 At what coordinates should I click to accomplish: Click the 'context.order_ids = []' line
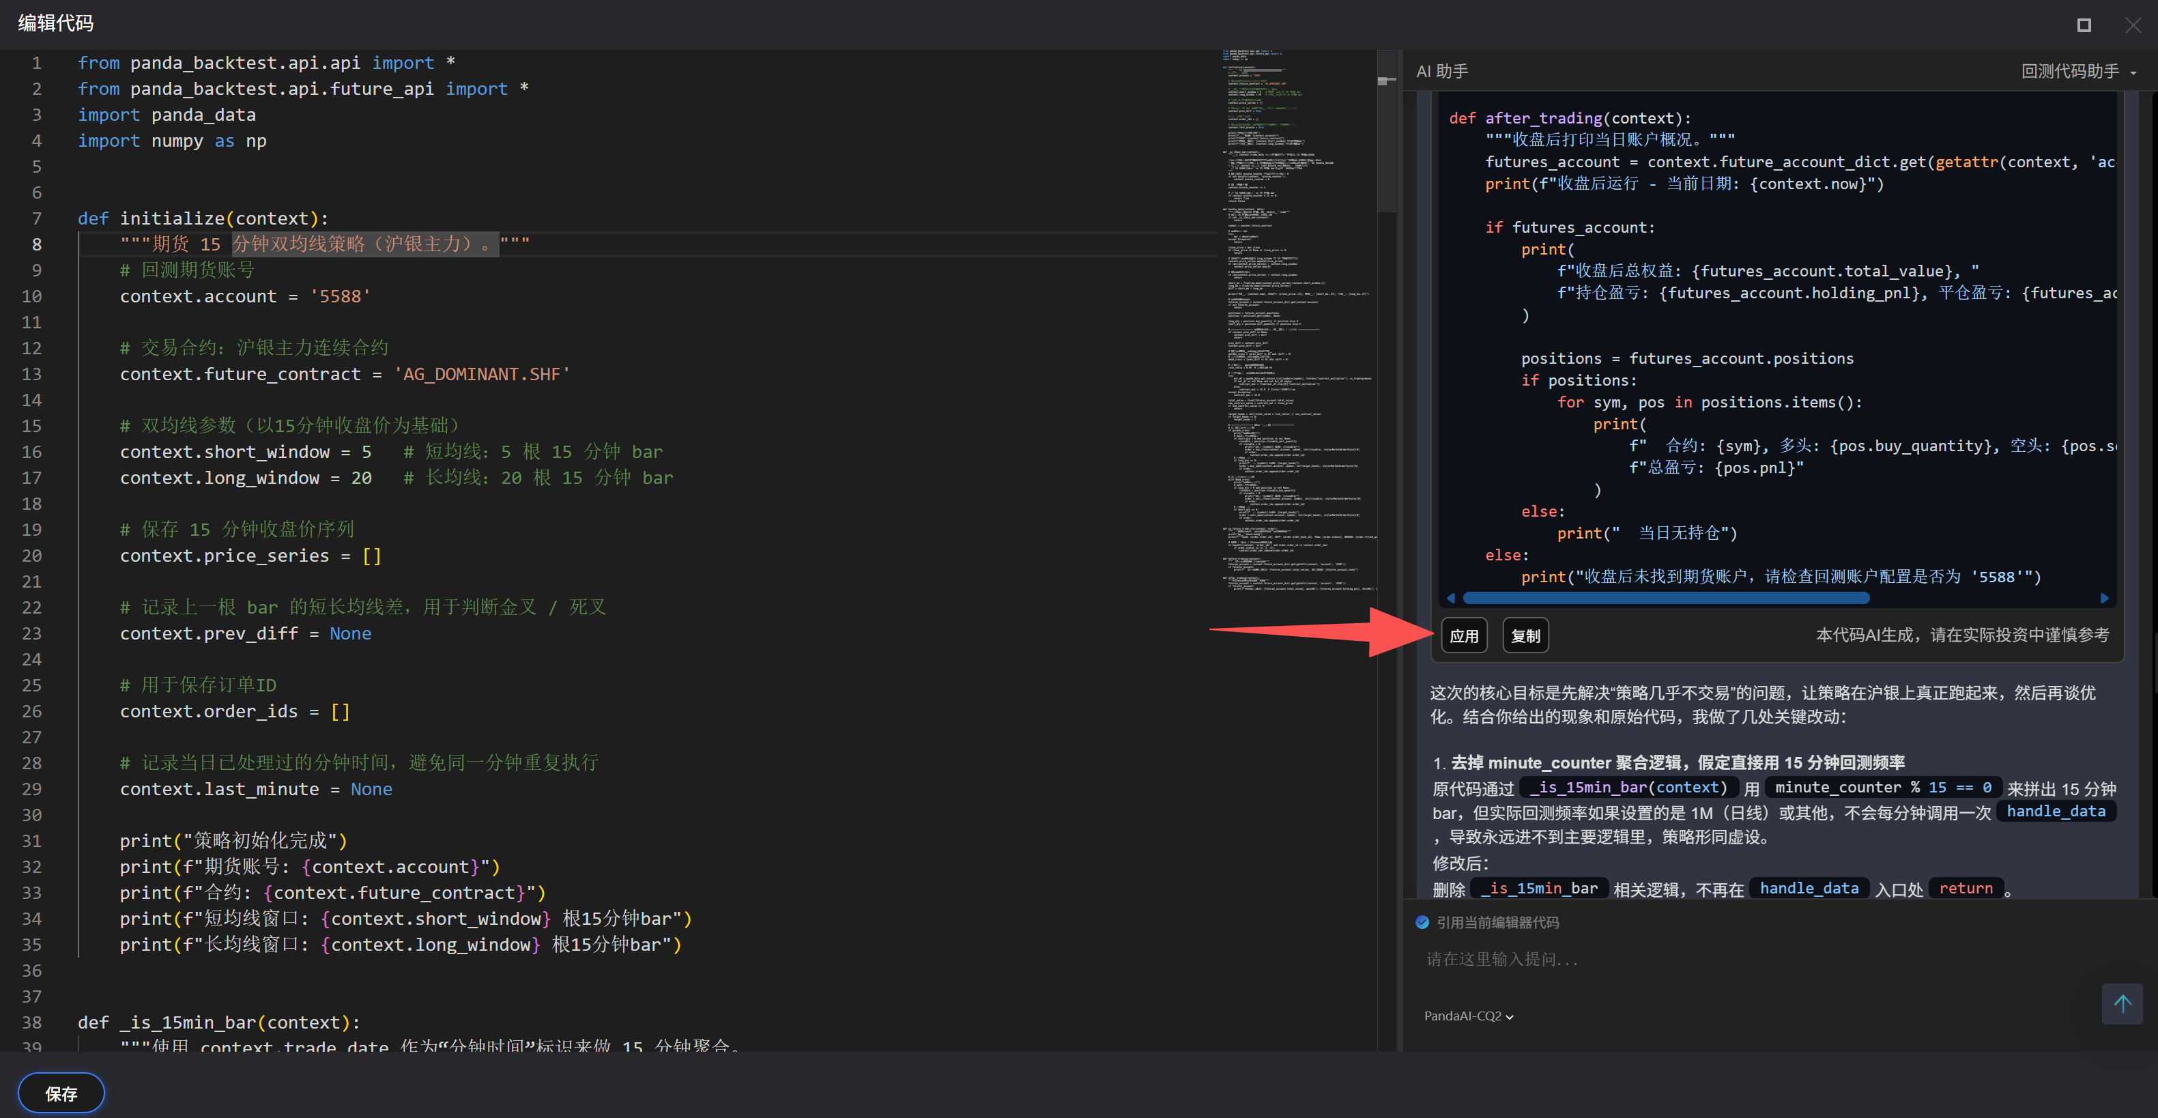point(235,711)
